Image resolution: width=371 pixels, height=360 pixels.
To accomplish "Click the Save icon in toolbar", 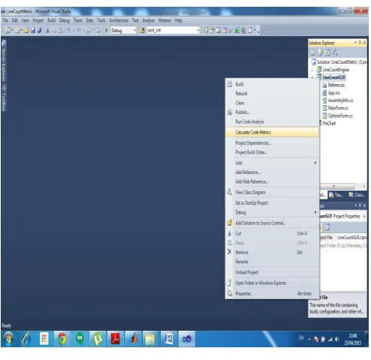I will click(x=33, y=31).
